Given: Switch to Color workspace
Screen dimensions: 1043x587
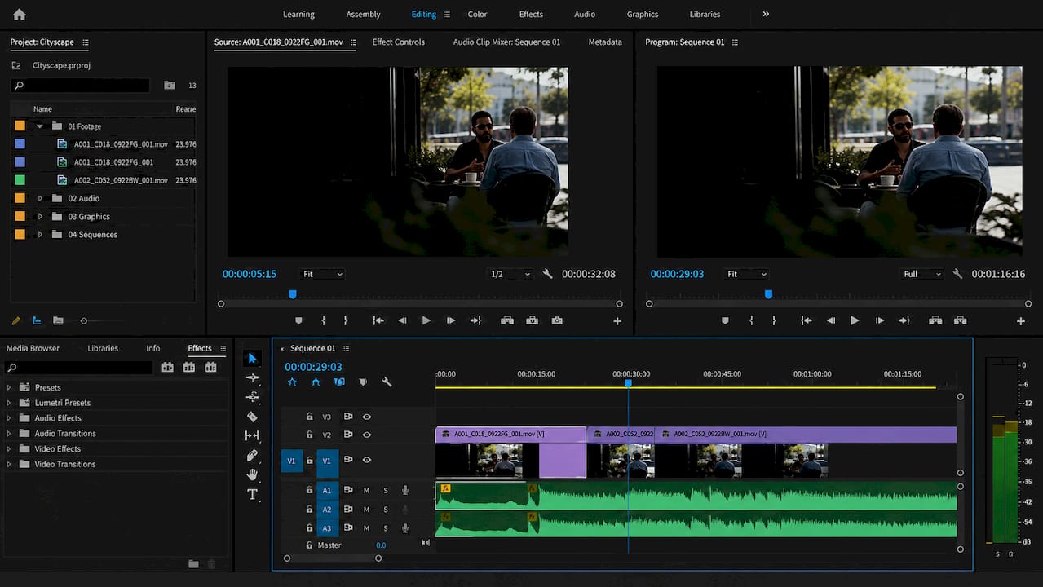Looking at the screenshot, I should click(x=477, y=14).
